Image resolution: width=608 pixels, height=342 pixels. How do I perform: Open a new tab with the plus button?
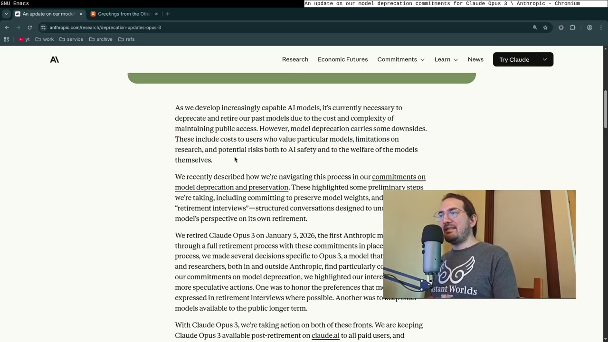click(168, 14)
